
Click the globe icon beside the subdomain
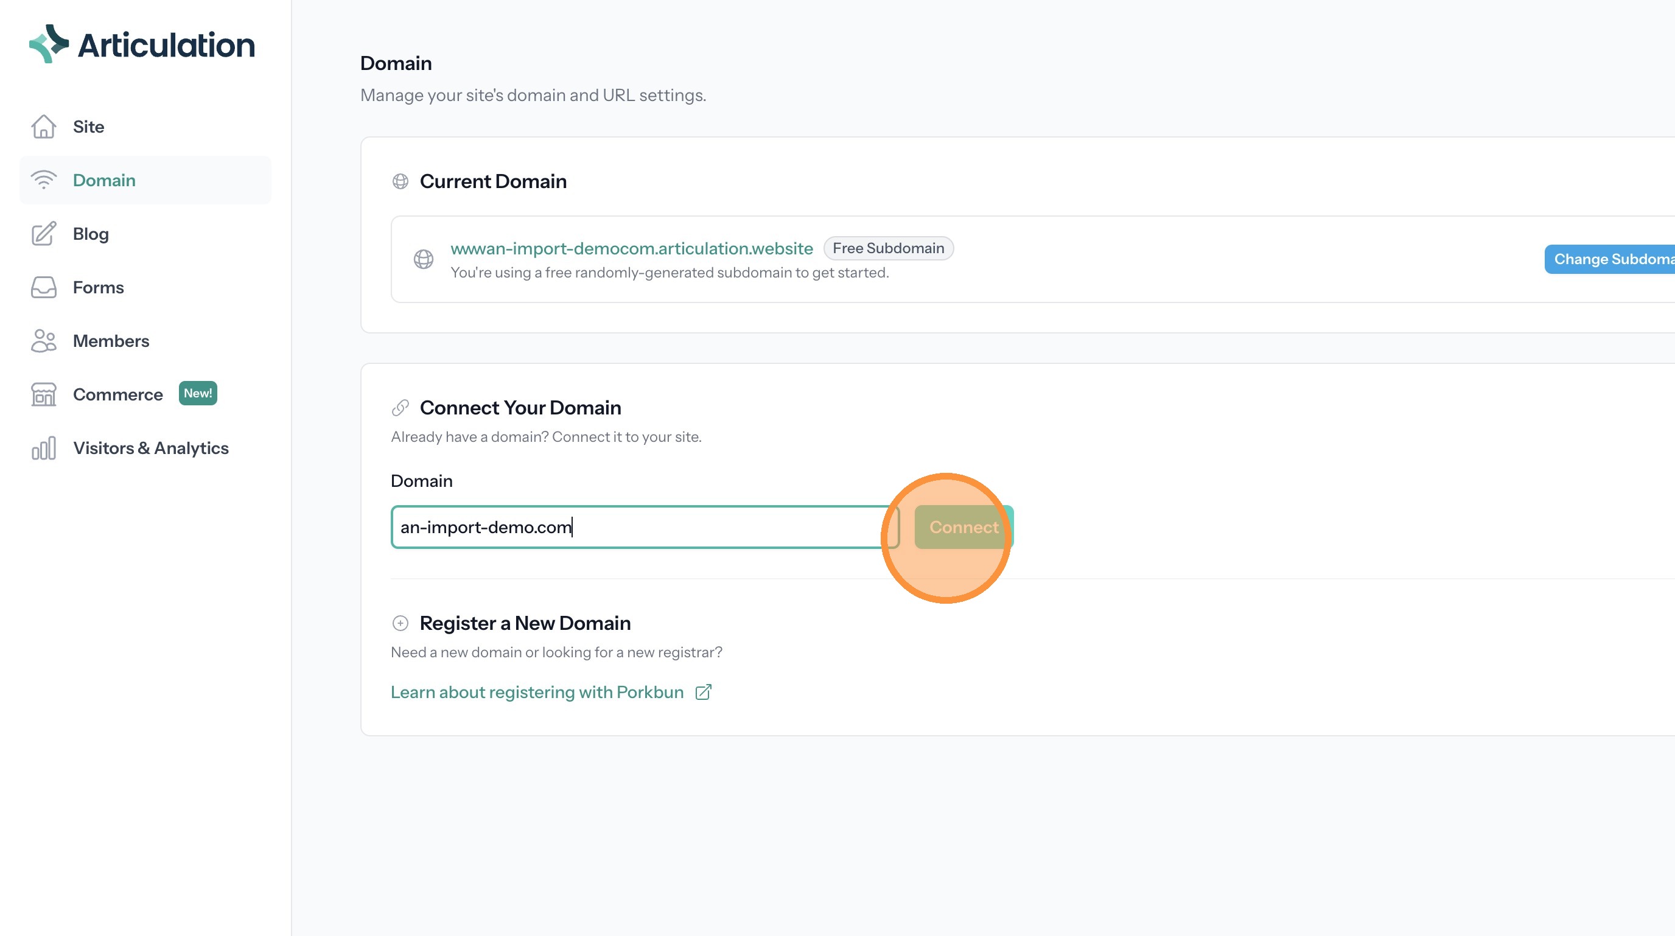(x=424, y=259)
